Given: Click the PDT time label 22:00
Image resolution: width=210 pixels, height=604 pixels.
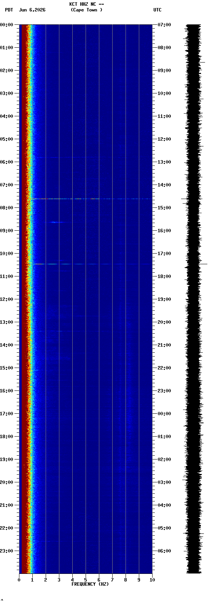Looking at the screenshot, I should (x=7, y=528).
